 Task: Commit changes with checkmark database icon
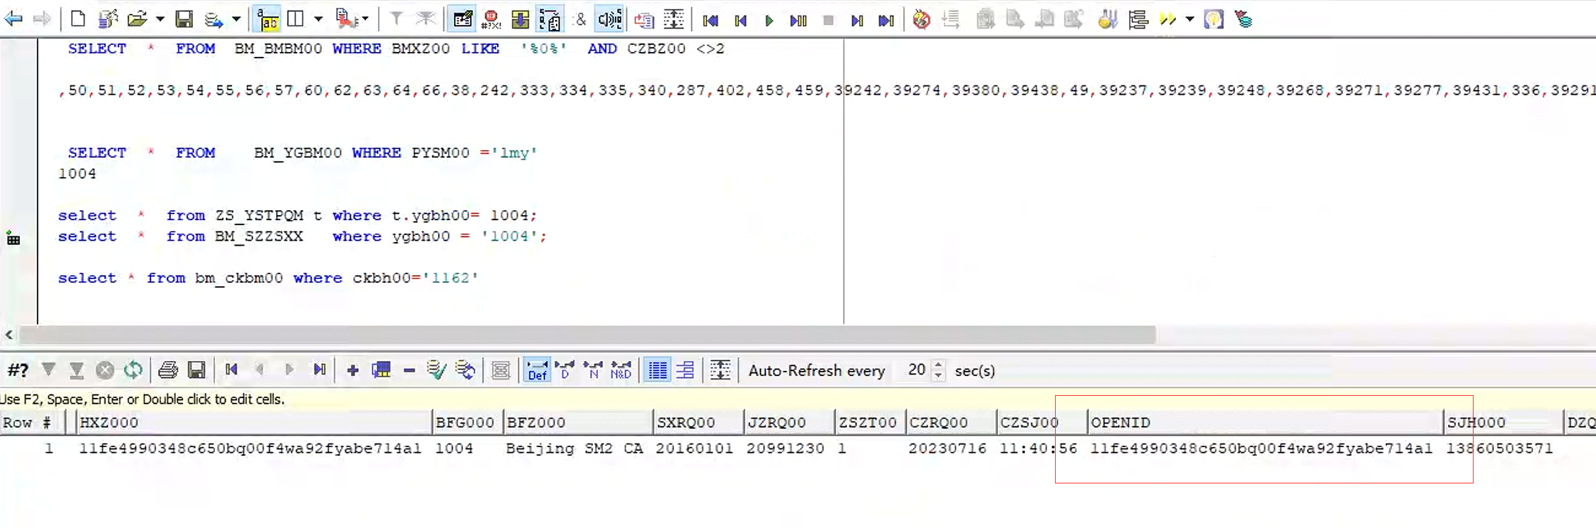(436, 370)
